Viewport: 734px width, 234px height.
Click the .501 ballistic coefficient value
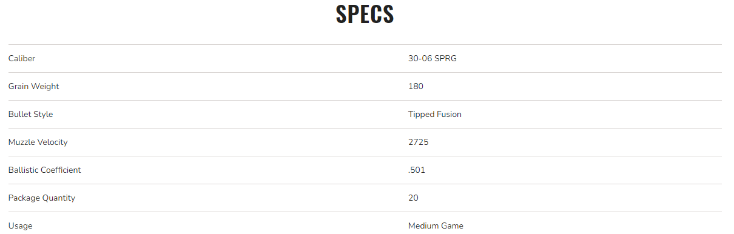pyautogui.click(x=417, y=170)
